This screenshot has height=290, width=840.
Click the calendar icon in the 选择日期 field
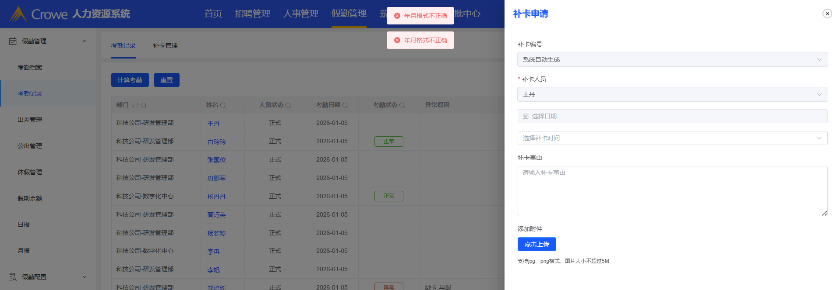tap(526, 116)
